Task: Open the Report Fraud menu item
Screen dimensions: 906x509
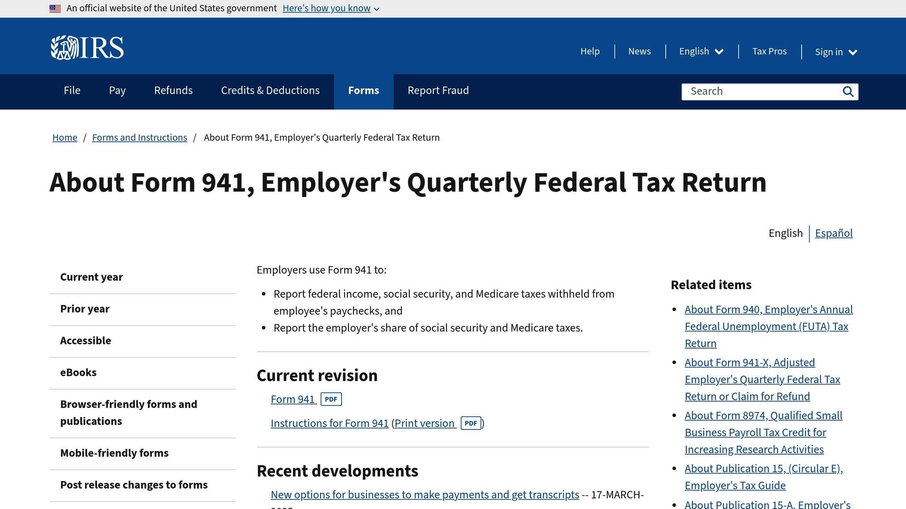Action: 438,91
